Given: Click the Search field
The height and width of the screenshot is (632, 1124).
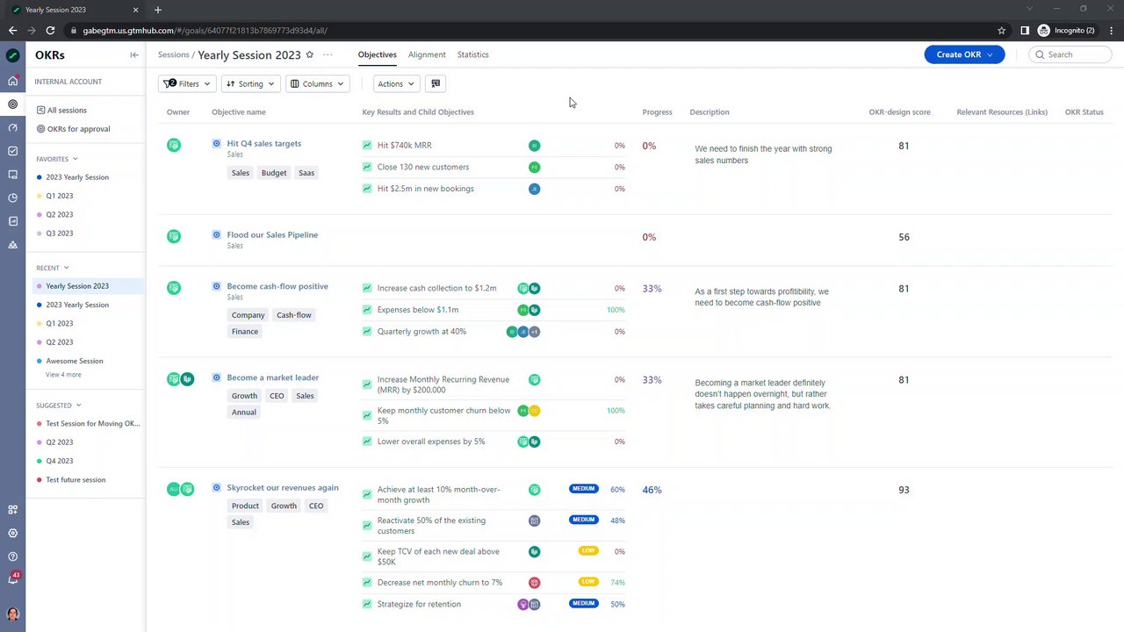Looking at the screenshot, I should 1070,54.
